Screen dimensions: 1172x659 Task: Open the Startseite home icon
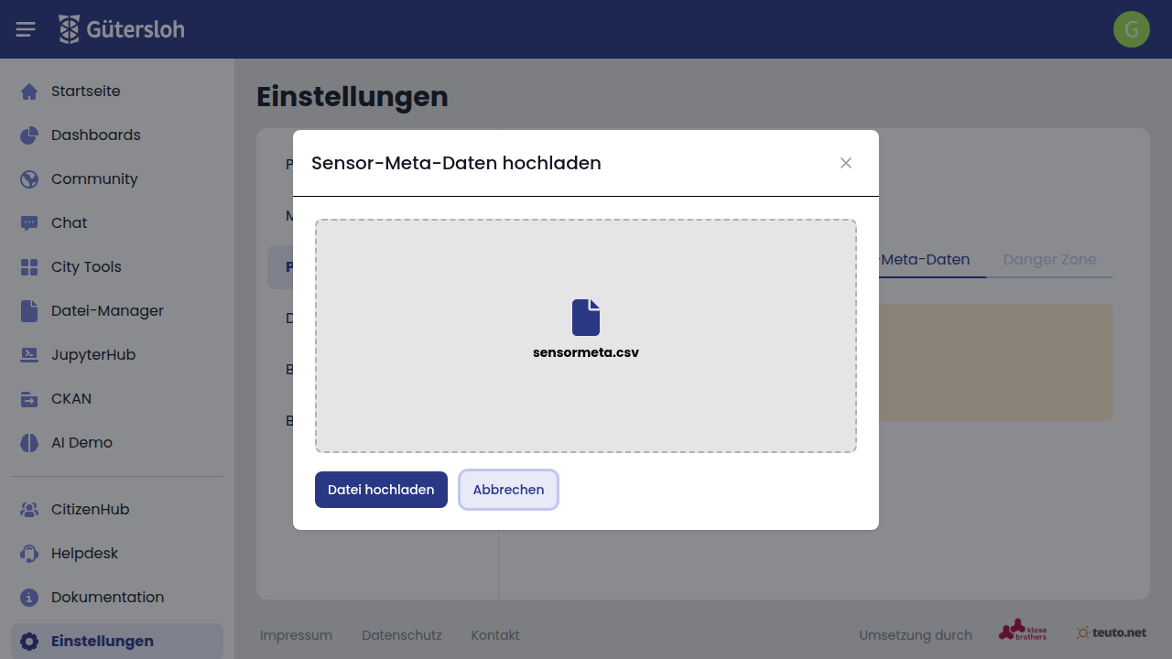coord(29,92)
